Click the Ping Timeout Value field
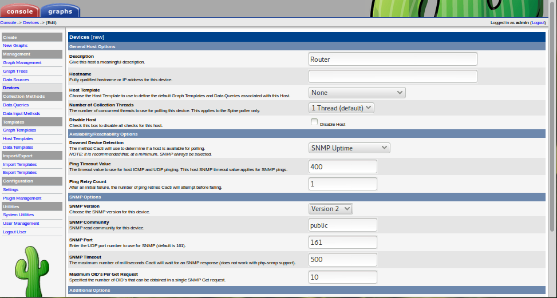557x298 pixels. (x=342, y=166)
